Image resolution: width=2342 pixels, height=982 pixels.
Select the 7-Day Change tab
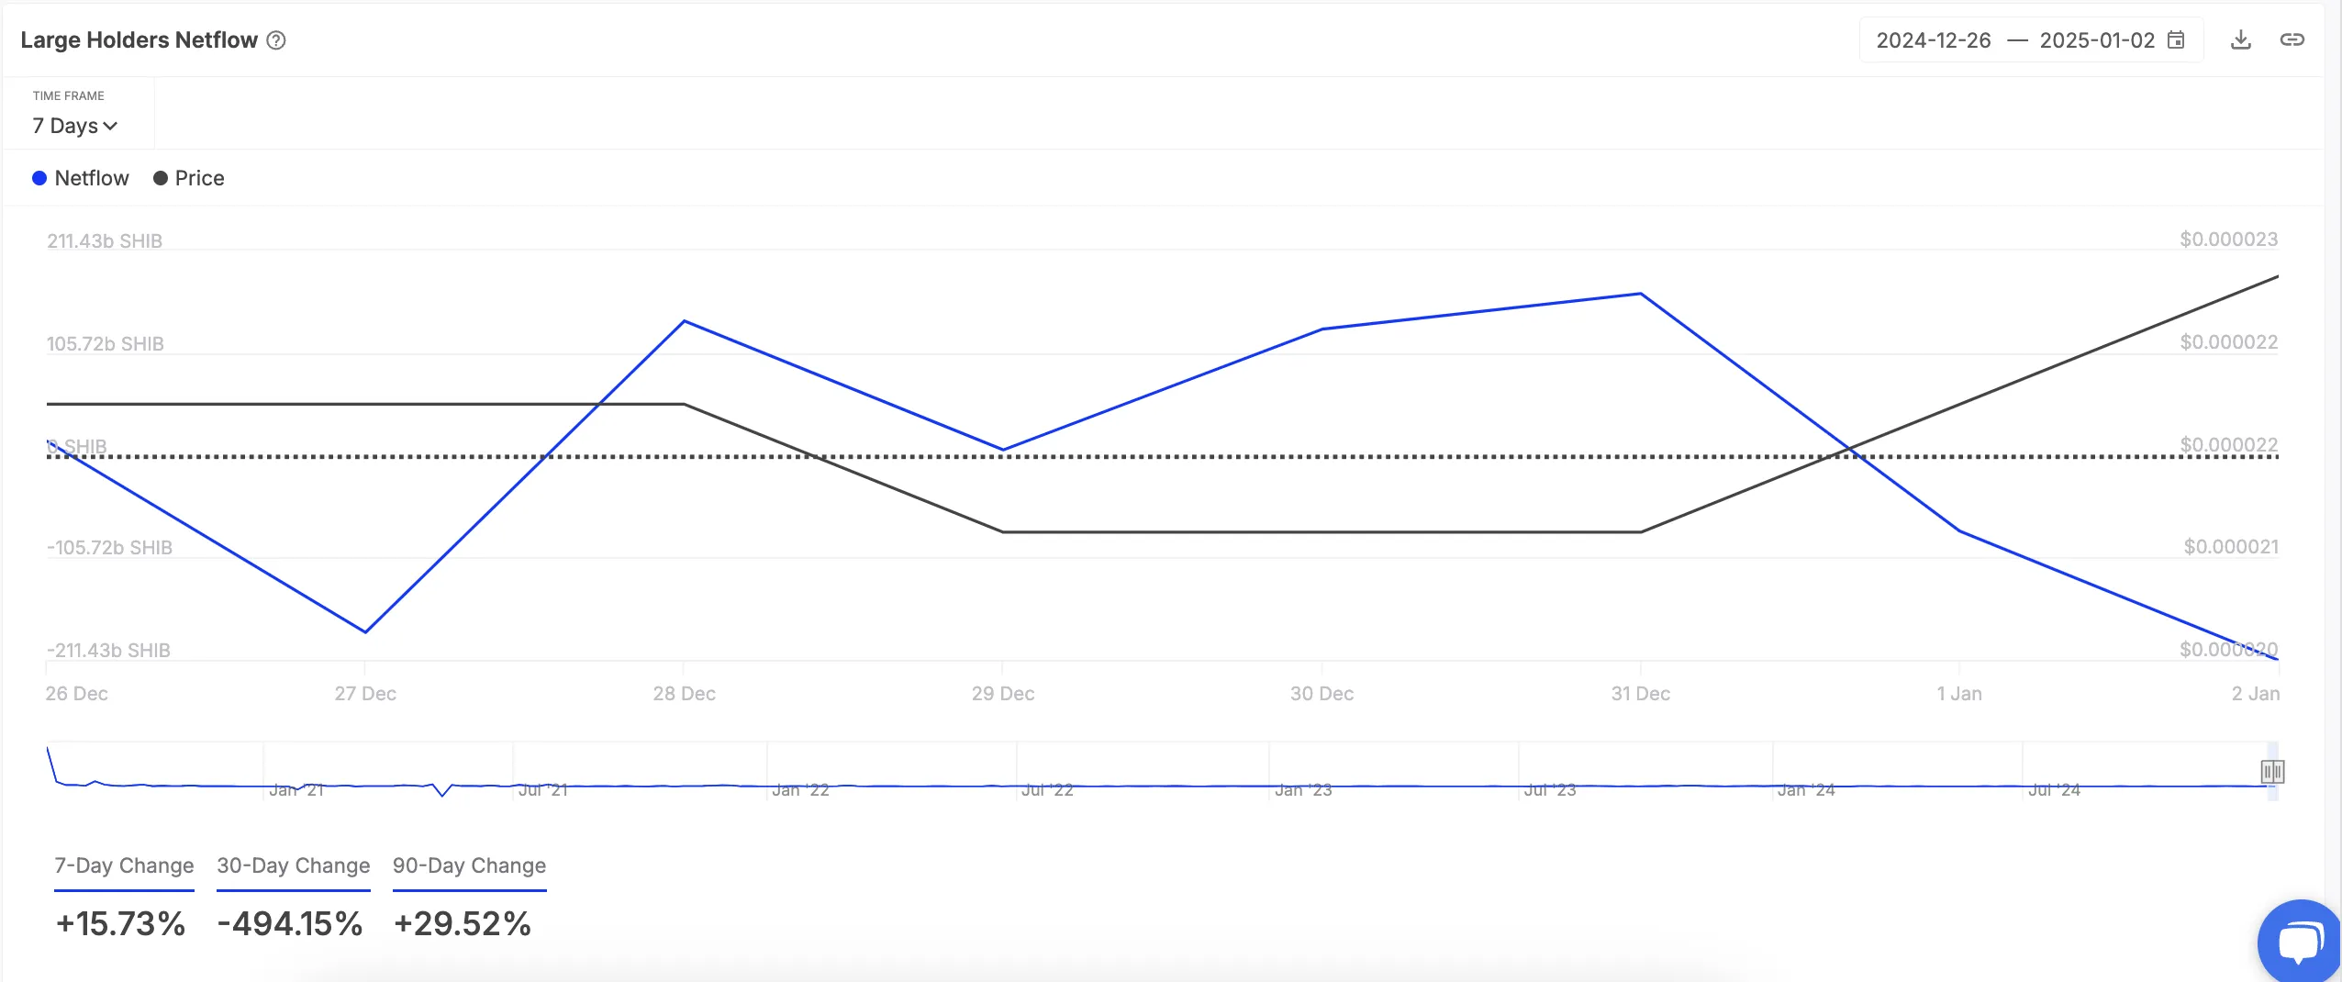coord(124,866)
